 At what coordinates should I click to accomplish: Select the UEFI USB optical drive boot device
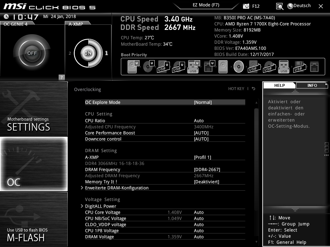point(179,67)
